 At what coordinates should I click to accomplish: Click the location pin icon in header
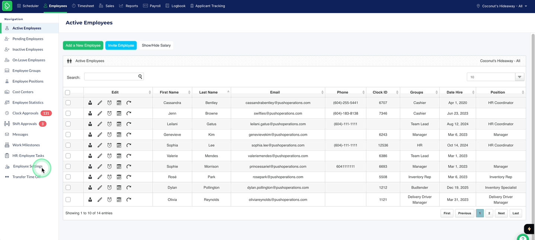(478, 6)
